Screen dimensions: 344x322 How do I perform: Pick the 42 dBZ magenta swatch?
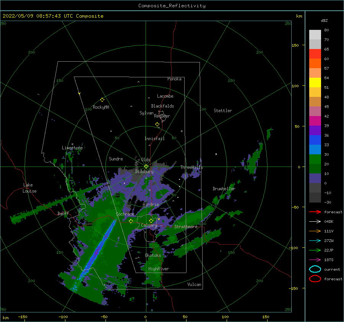coord(315,121)
